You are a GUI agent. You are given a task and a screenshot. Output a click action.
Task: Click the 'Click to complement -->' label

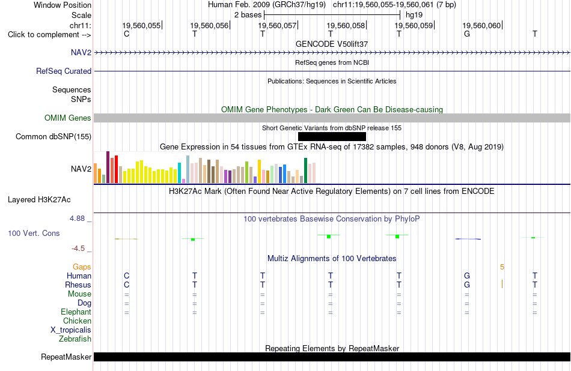49,35
